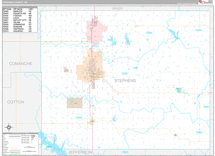Click the map legend box
Image resolution: width=215 pixels, height=156 pixels.
coord(20,144)
